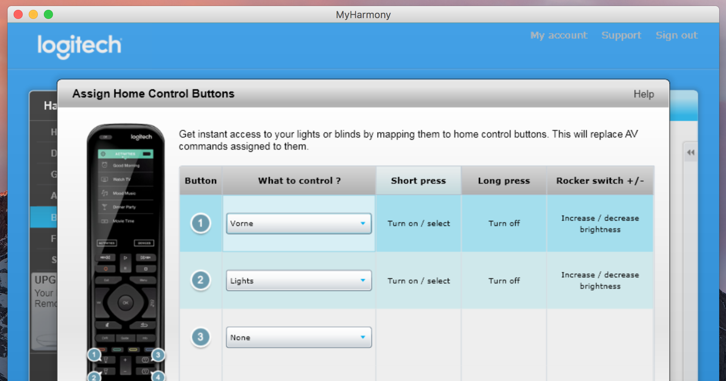Click the Logitech logo
This screenshot has height=381, width=726.
coord(79,46)
